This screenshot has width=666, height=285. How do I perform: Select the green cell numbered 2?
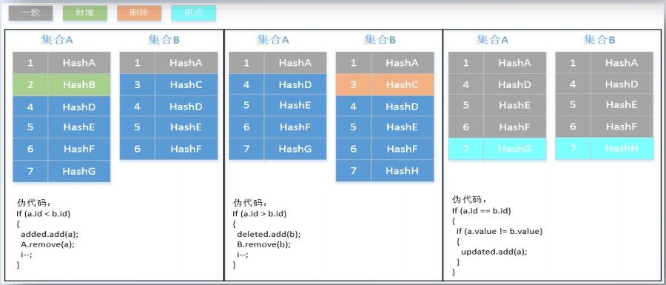(30, 84)
